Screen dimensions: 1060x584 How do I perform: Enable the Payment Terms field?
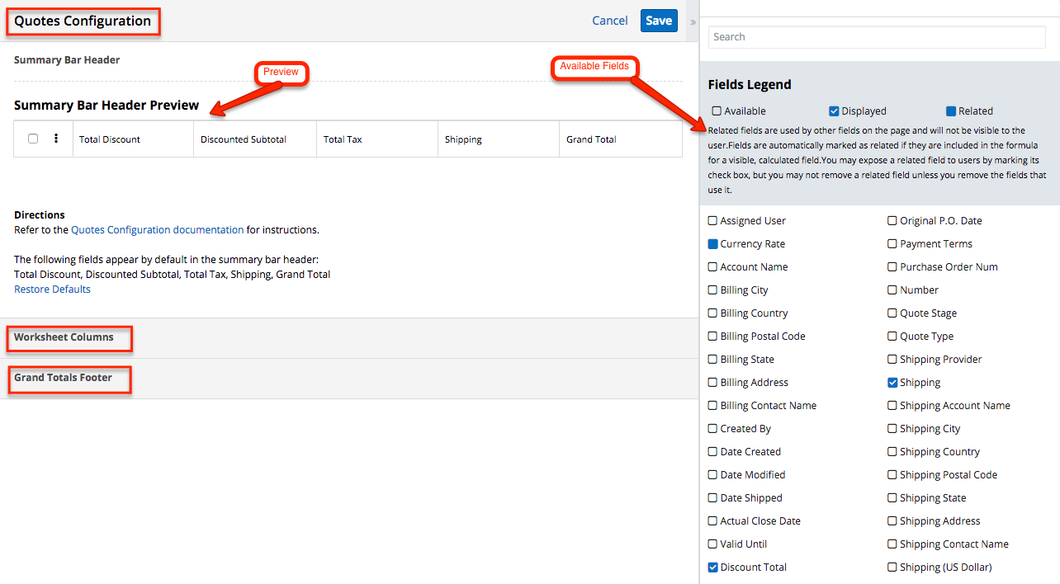[x=892, y=244]
